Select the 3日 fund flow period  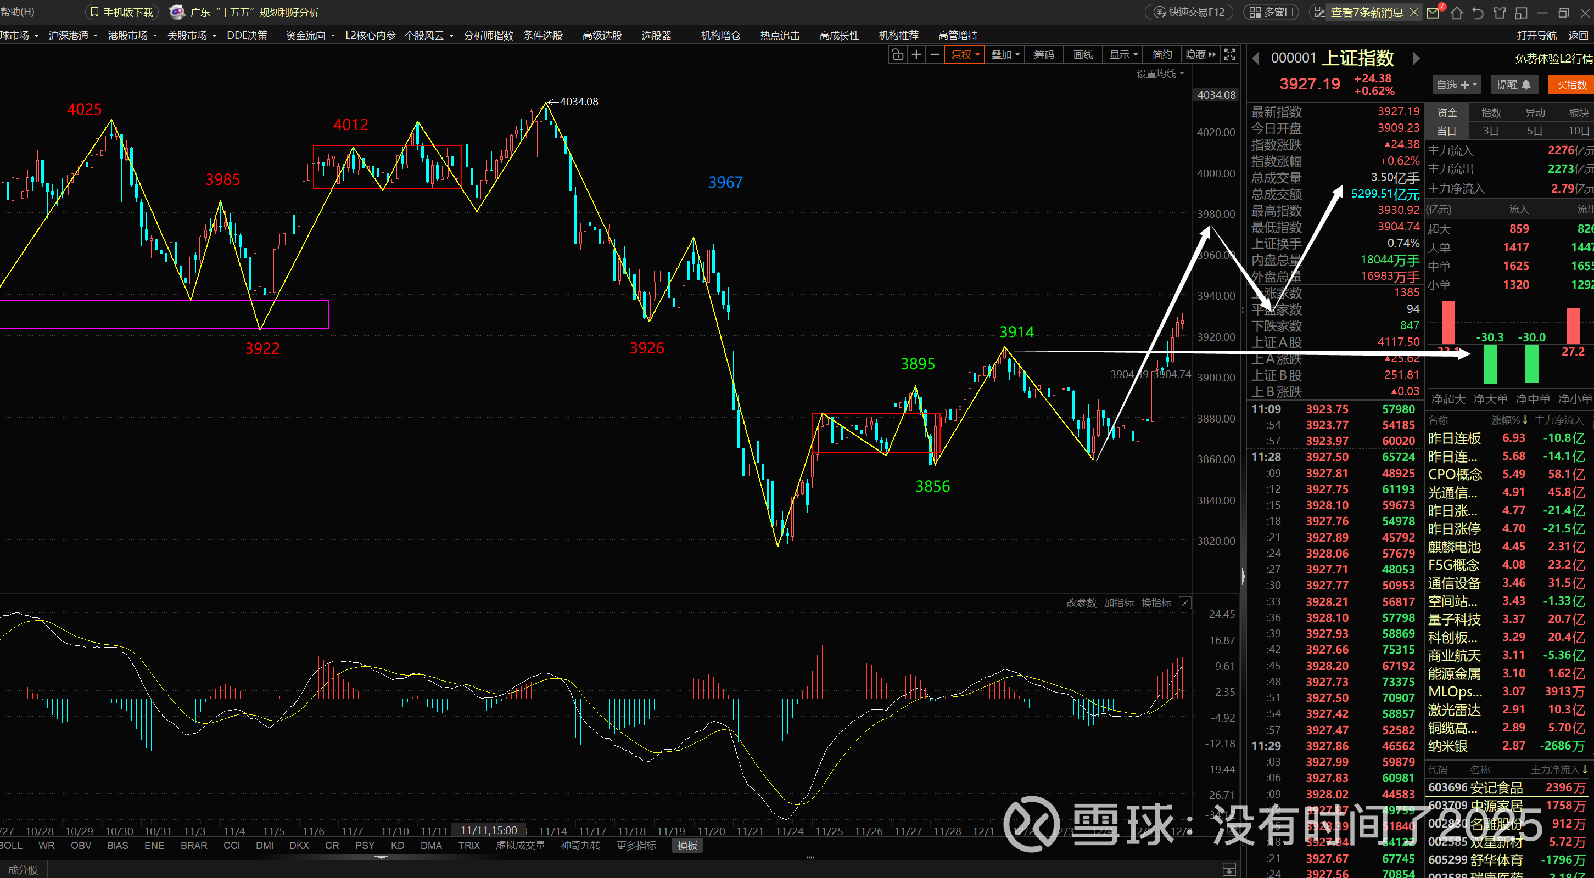tap(1491, 131)
